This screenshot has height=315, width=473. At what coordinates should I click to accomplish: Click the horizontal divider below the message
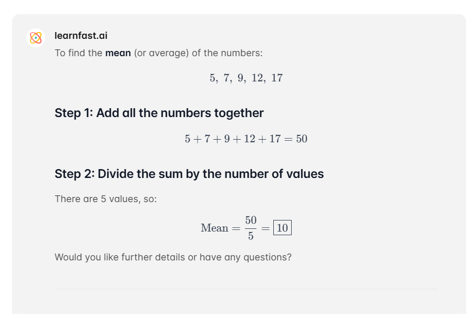(x=246, y=289)
